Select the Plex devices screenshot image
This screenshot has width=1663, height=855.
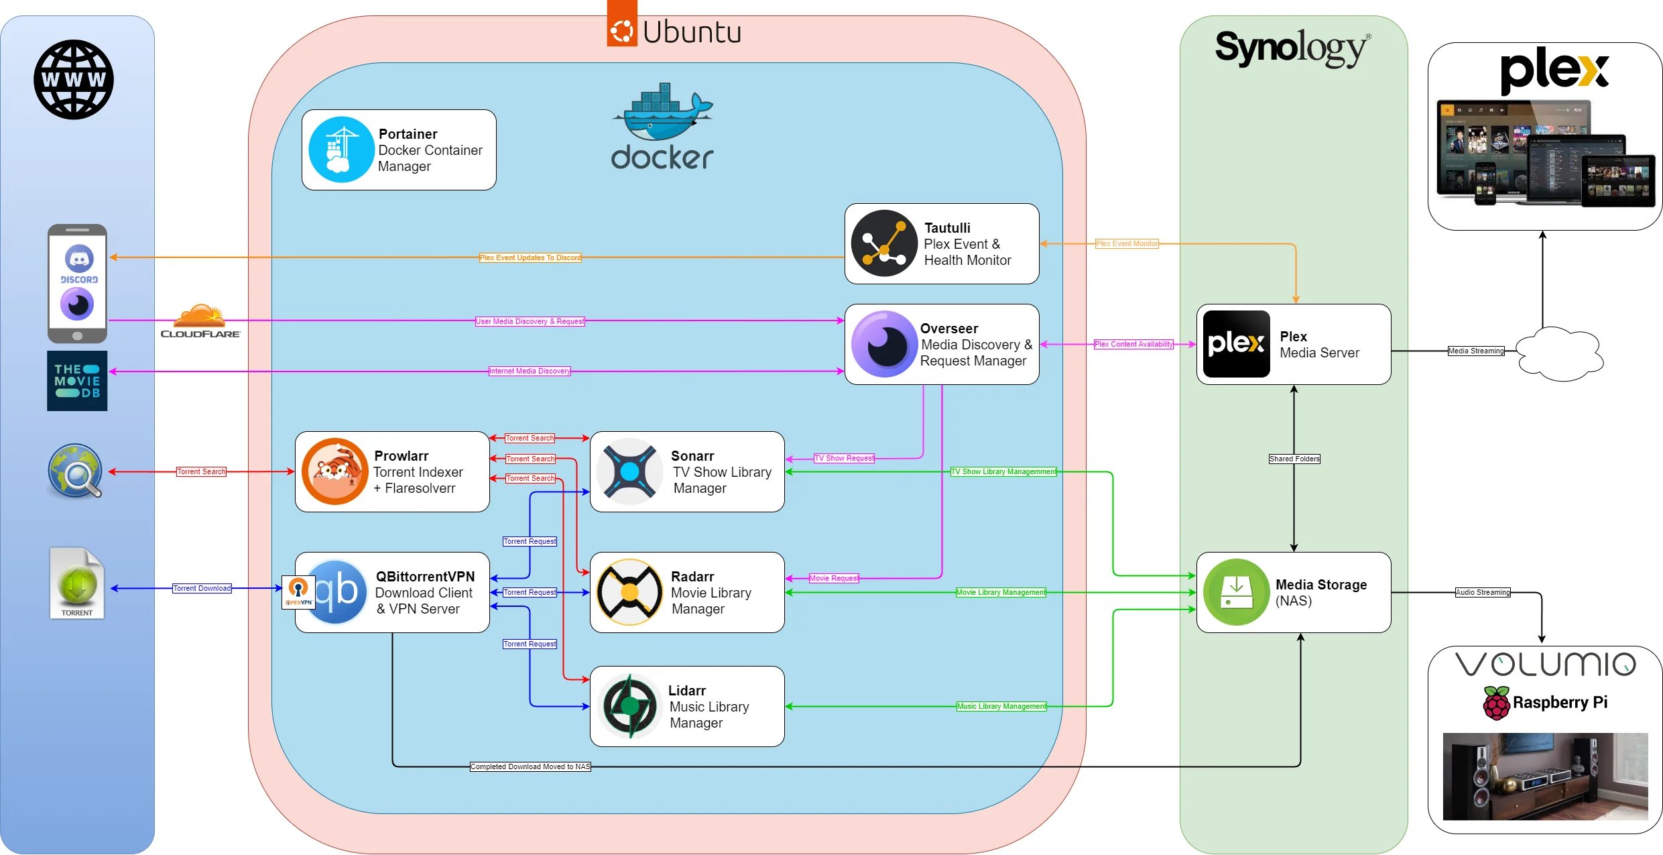coord(1545,154)
